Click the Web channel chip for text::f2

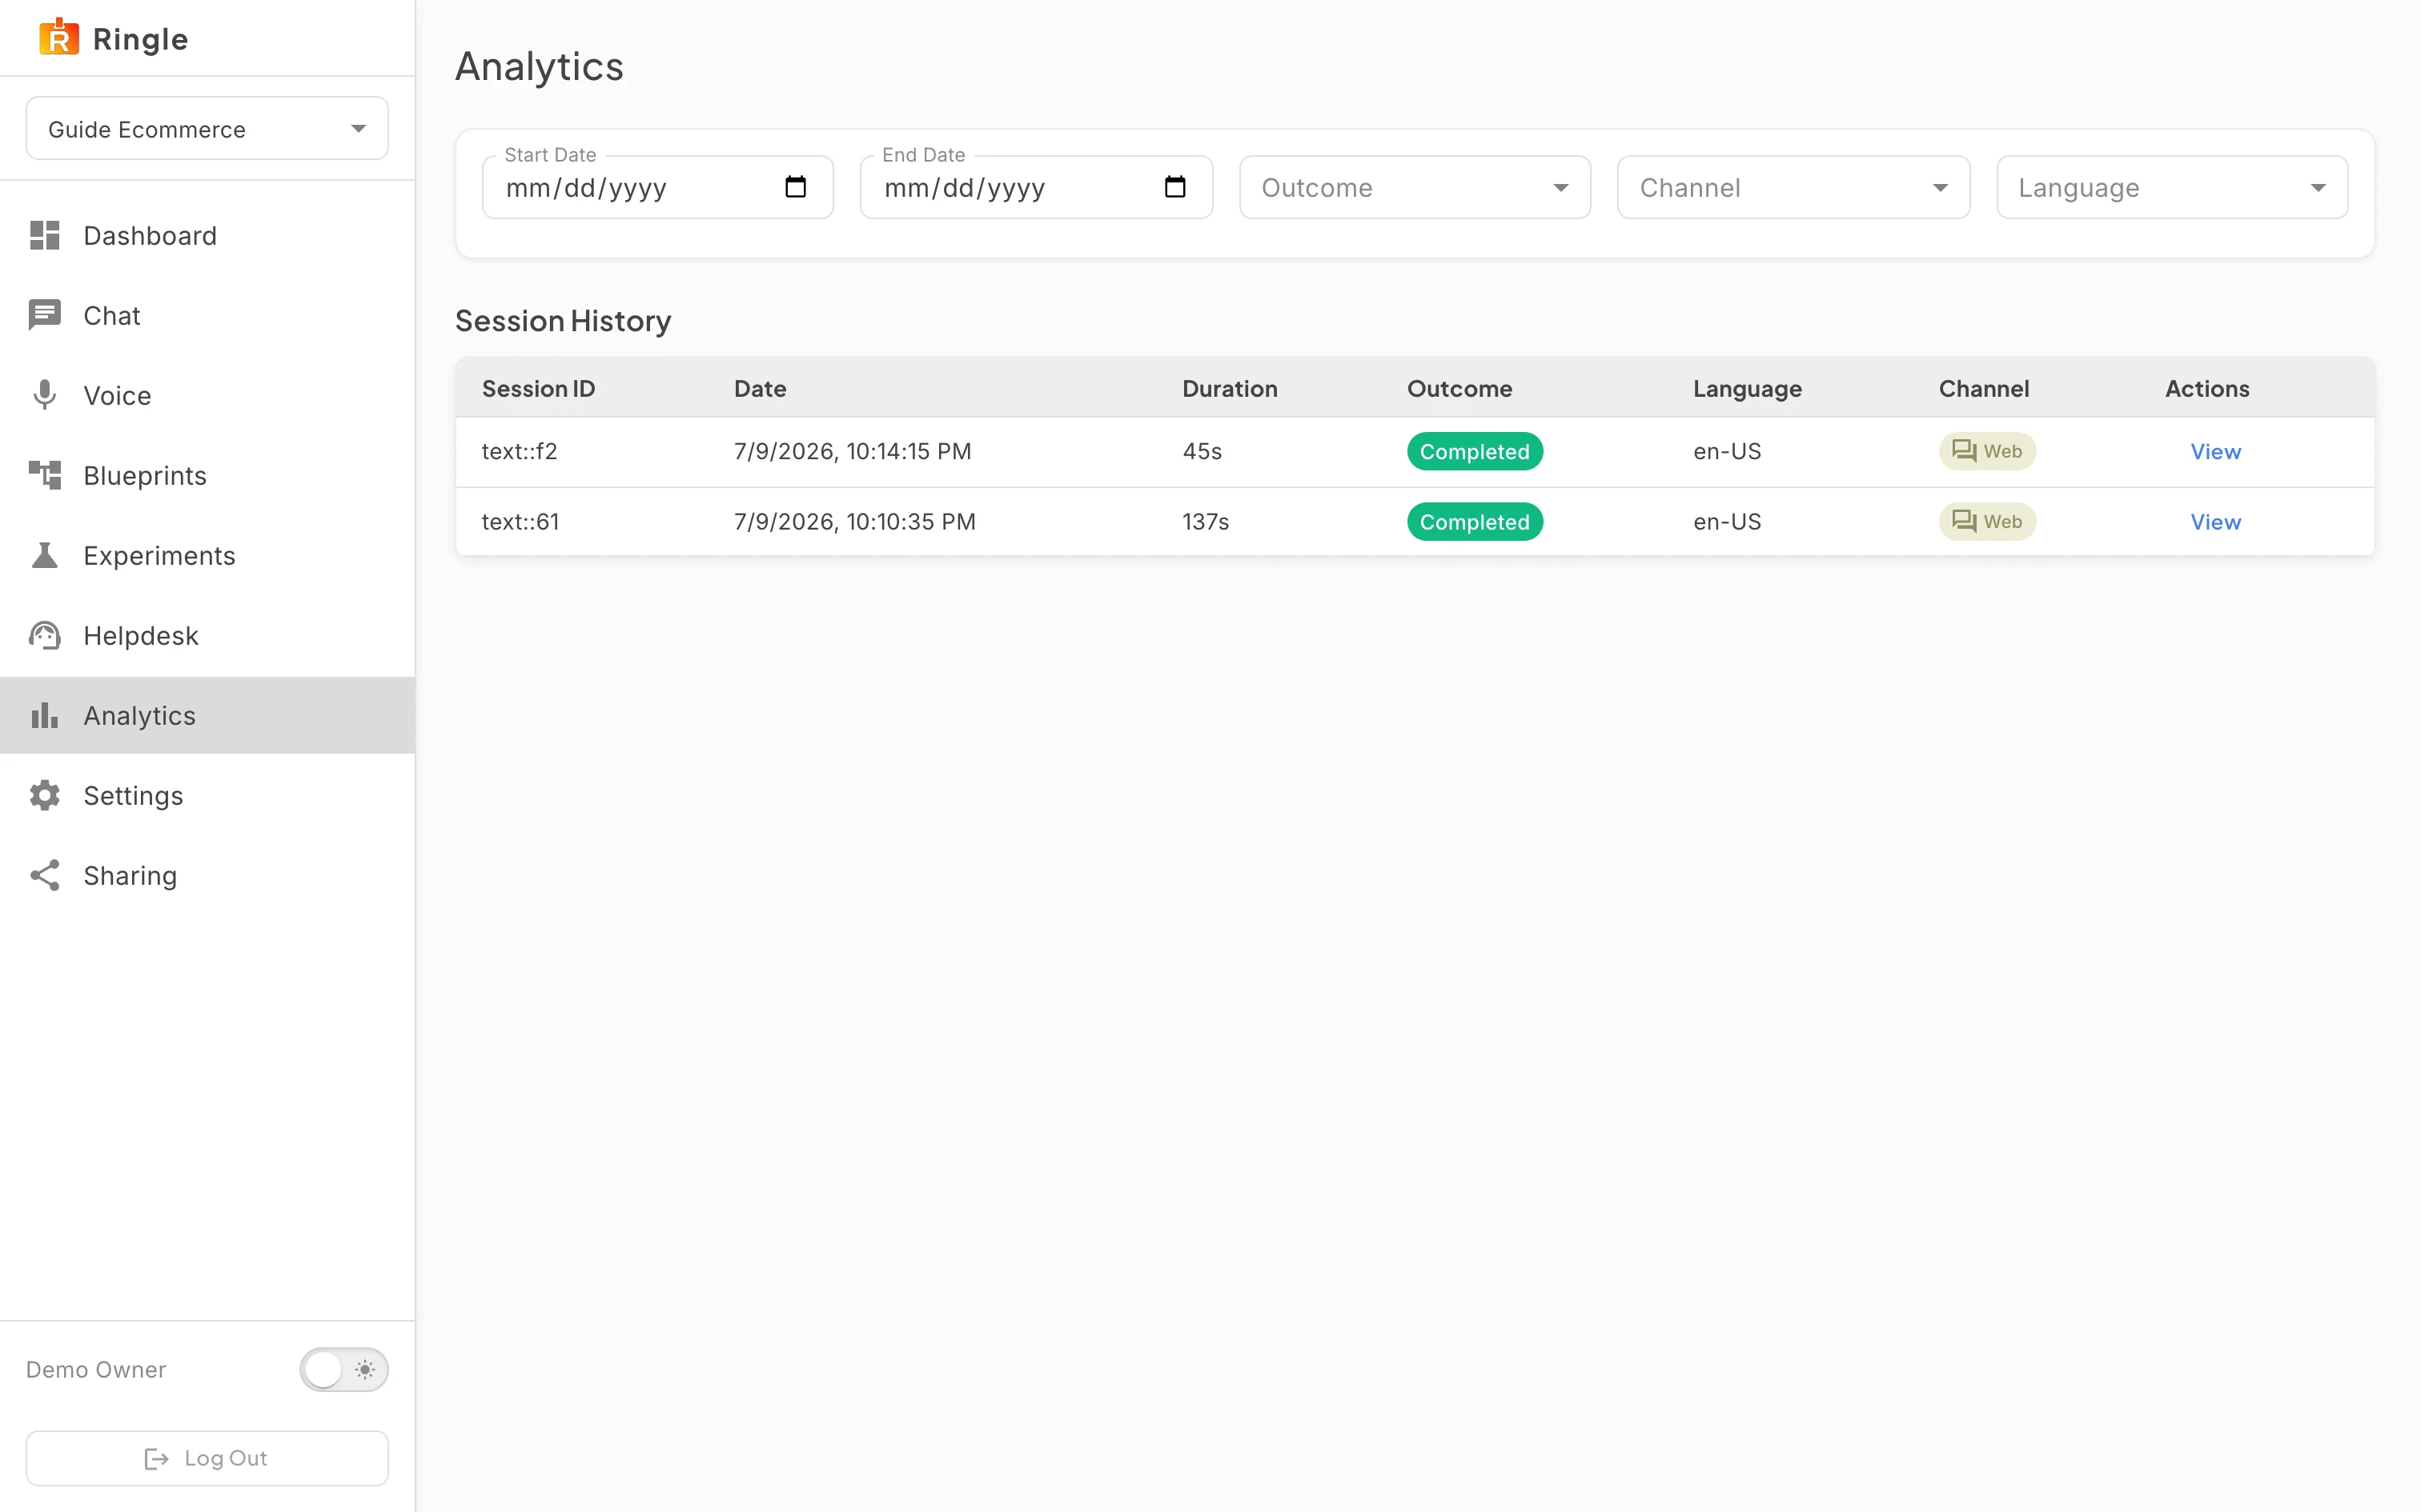tap(1987, 451)
